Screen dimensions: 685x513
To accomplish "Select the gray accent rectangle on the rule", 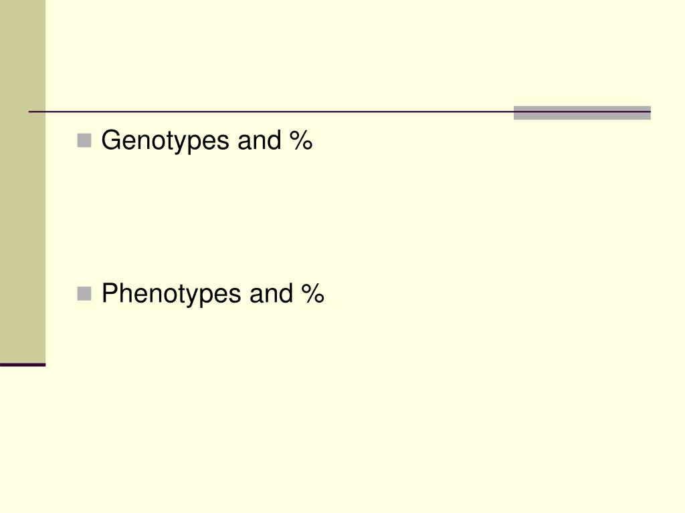I will pos(582,112).
